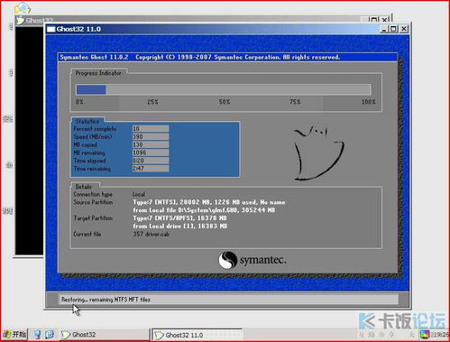Click the ghost mascot drawing

(x=318, y=153)
